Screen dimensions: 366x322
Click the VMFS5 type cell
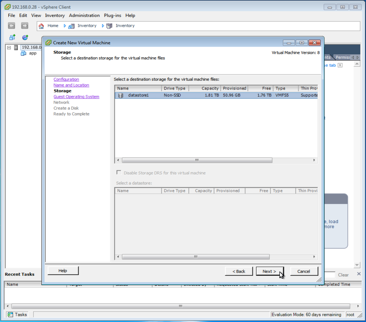[282, 95]
